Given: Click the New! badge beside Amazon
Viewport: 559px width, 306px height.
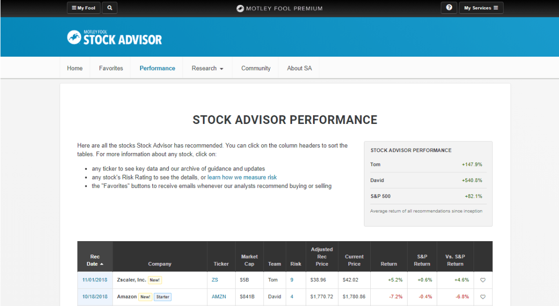Looking at the screenshot, I should tap(145, 297).
